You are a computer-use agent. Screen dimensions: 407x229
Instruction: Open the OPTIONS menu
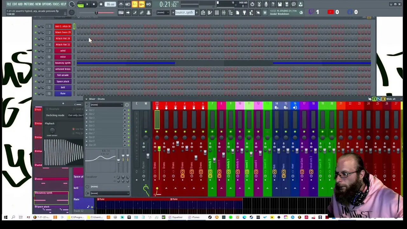click(47, 4)
